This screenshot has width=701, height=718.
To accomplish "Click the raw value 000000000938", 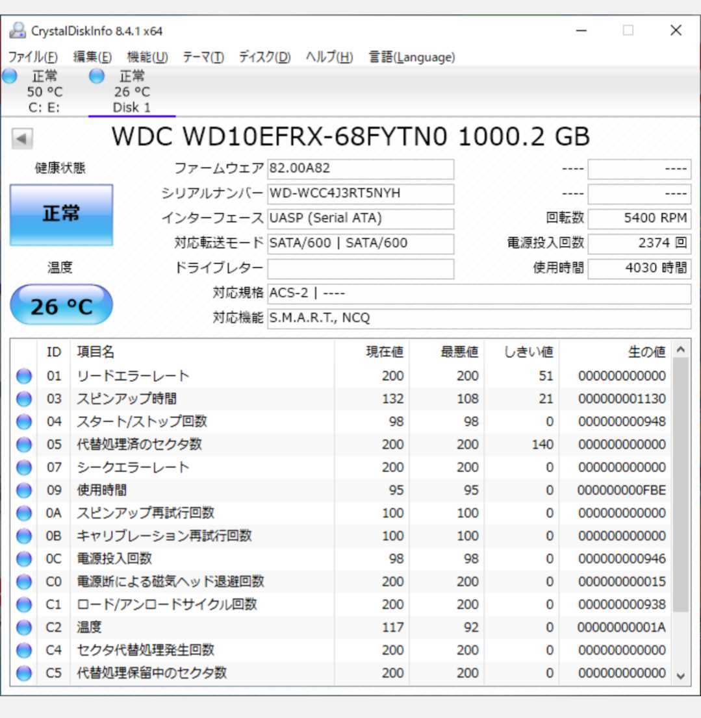I will [x=622, y=604].
